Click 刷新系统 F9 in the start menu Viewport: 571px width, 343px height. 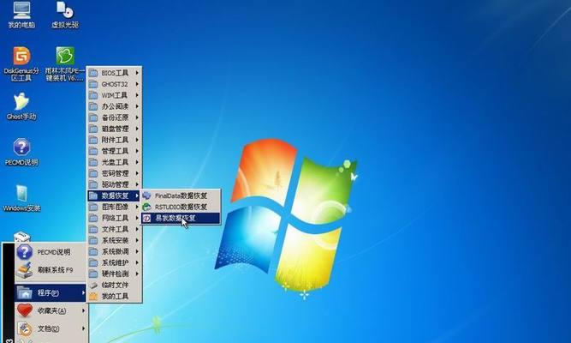[51, 270]
